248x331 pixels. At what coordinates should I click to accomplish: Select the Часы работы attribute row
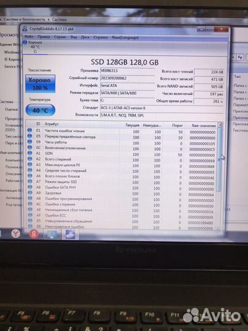point(122,143)
